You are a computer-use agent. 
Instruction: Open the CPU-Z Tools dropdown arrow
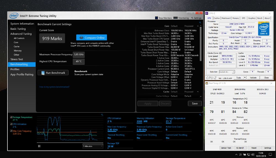point(245,78)
